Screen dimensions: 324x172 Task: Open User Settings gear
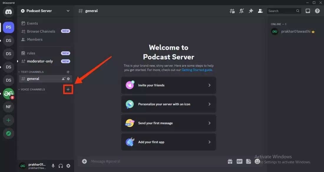(68, 166)
